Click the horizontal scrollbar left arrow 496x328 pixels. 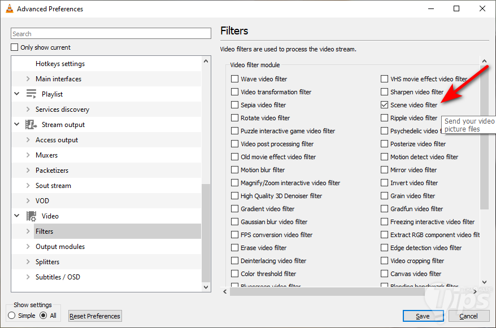225,292
